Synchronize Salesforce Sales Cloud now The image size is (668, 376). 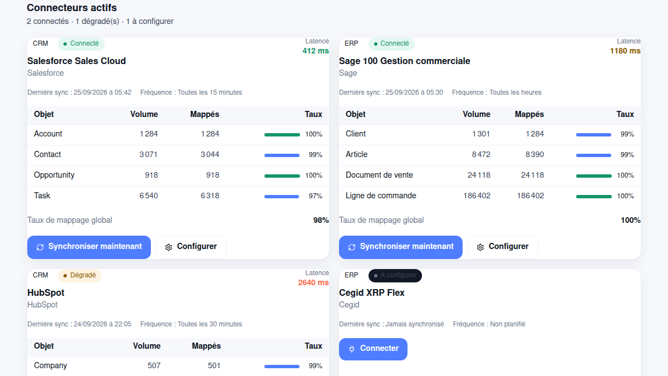point(89,247)
